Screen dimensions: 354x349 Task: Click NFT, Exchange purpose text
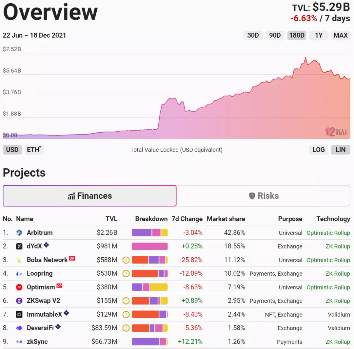[x=284, y=315]
